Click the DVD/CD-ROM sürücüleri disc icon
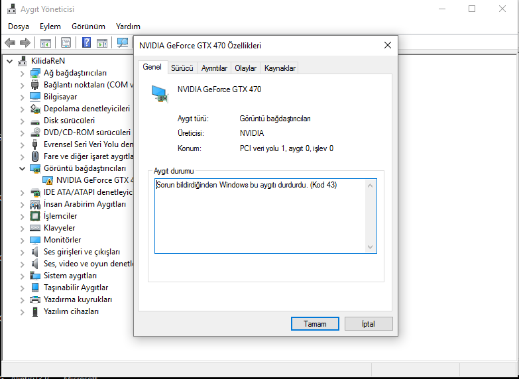This screenshot has height=379, width=519. click(x=35, y=133)
